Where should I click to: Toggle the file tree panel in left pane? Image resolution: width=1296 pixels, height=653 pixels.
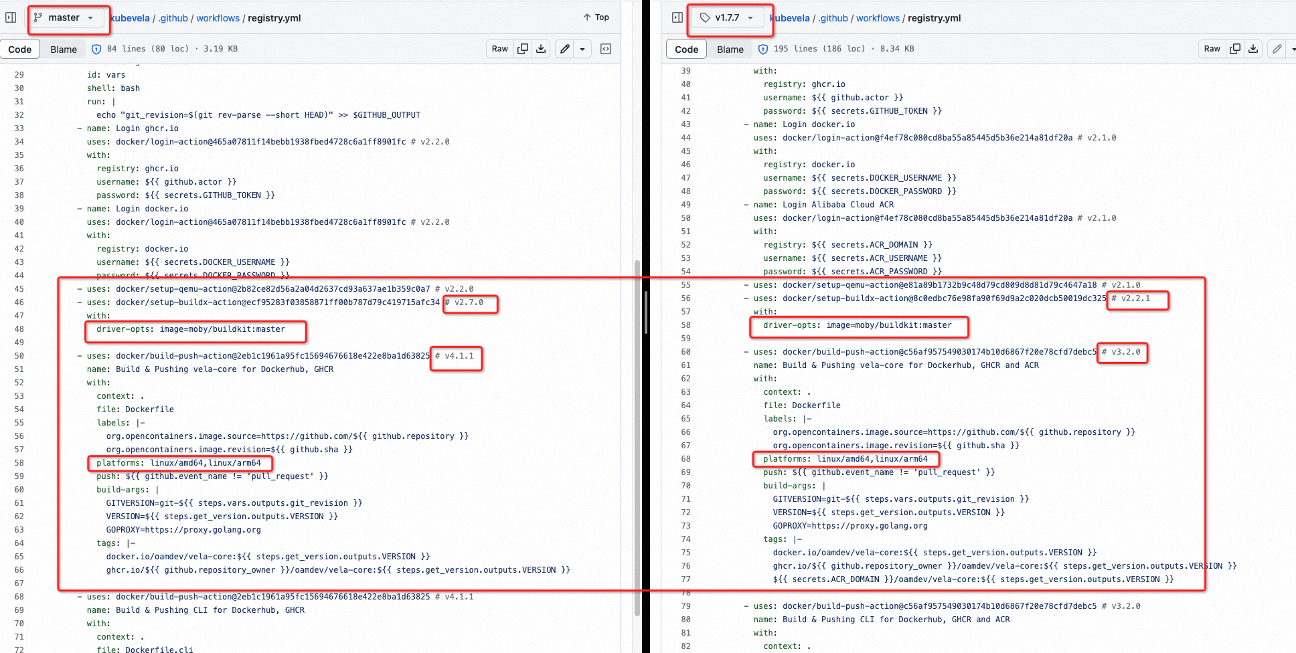pos(10,17)
